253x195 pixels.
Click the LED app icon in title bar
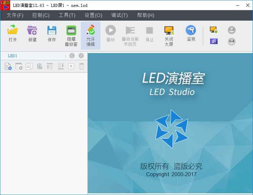5,5
